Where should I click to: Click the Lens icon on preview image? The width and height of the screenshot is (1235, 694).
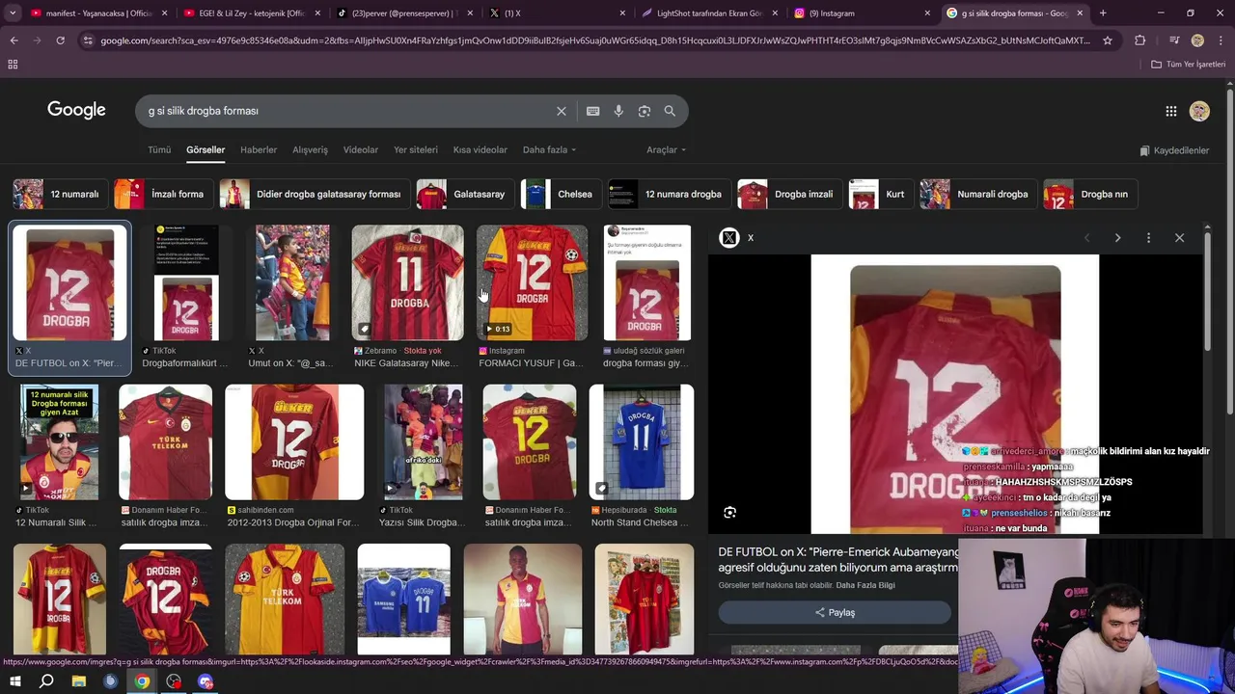pos(730,513)
